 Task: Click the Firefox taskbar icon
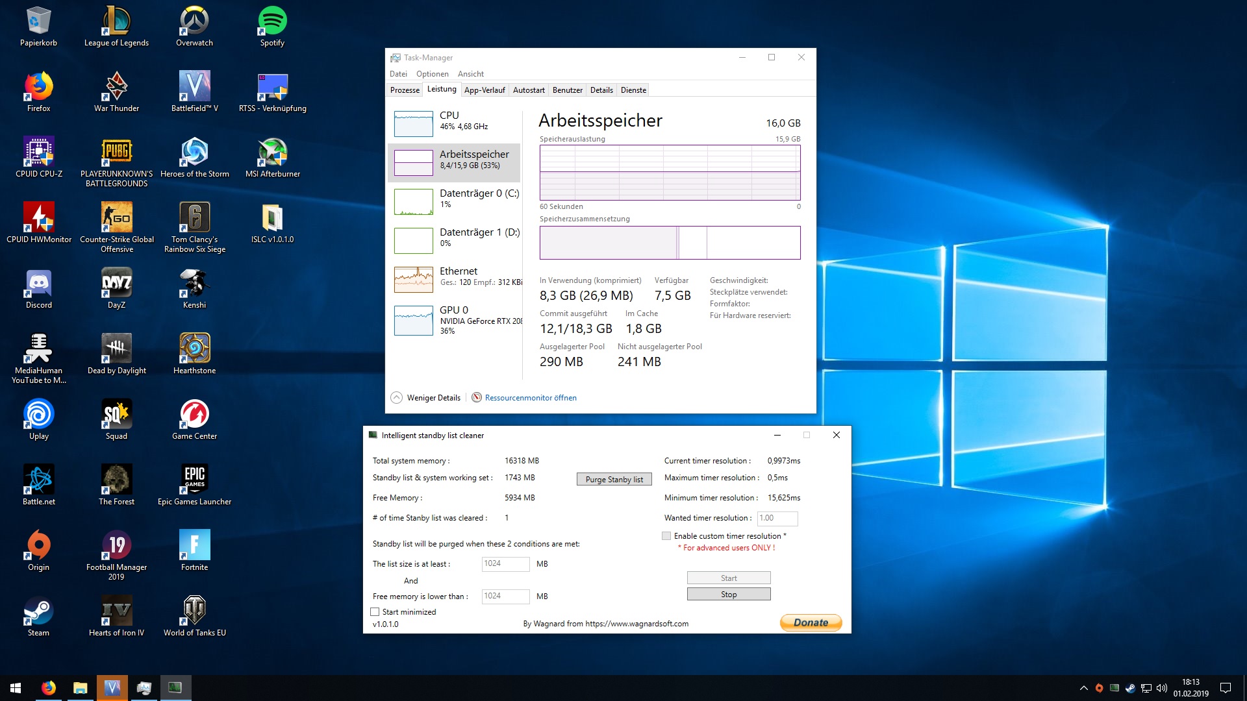pos(49,688)
